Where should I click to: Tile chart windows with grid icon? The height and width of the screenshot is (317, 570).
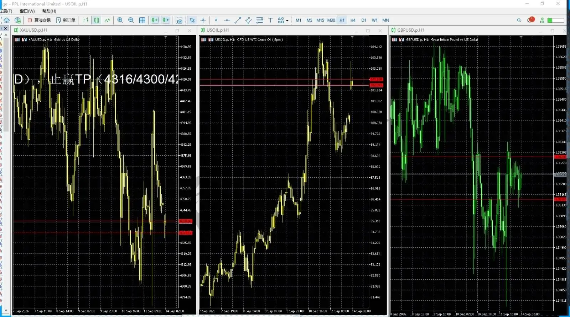(142, 20)
